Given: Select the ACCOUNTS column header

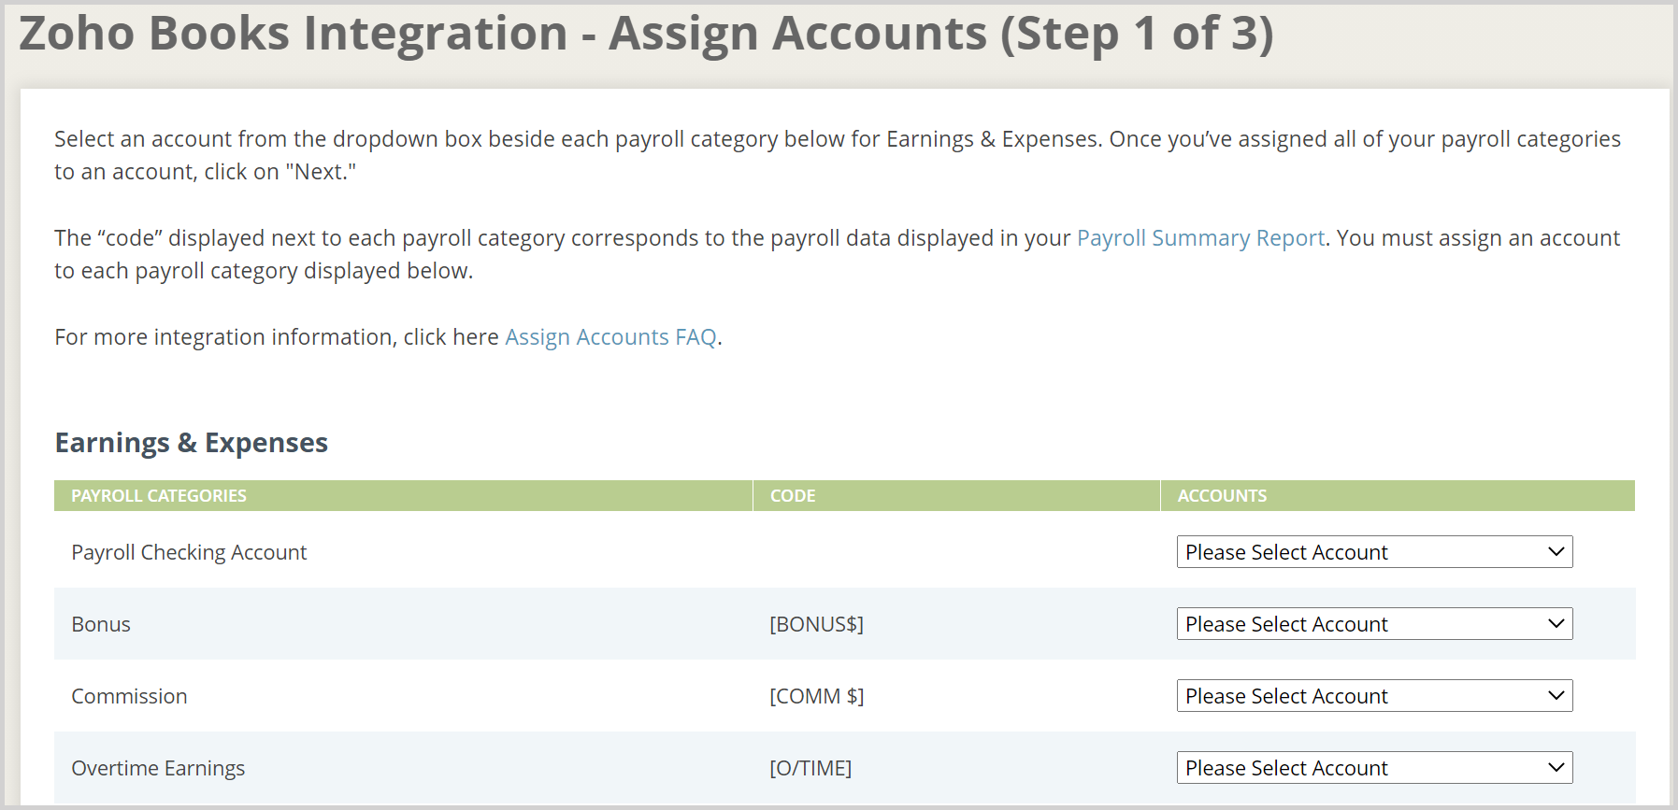Looking at the screenshot, I should [x=1220, y=495].
